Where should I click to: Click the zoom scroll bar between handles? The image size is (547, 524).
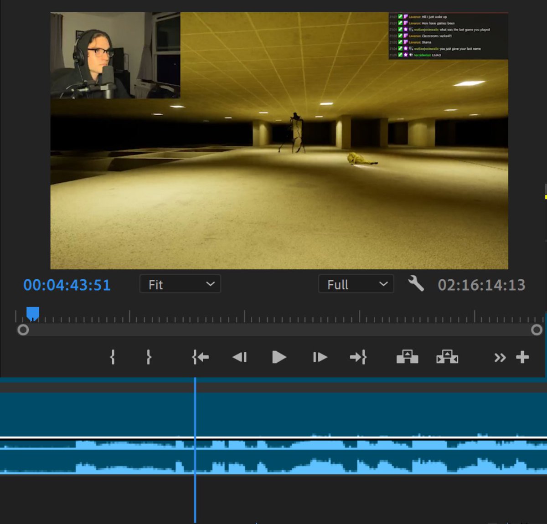tap(280, 330)
